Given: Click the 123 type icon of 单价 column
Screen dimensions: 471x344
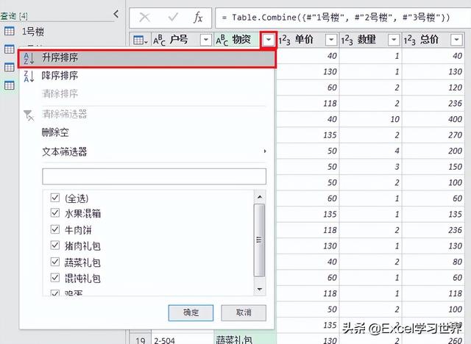Looking at the screenshot, I should coord(285,40).
